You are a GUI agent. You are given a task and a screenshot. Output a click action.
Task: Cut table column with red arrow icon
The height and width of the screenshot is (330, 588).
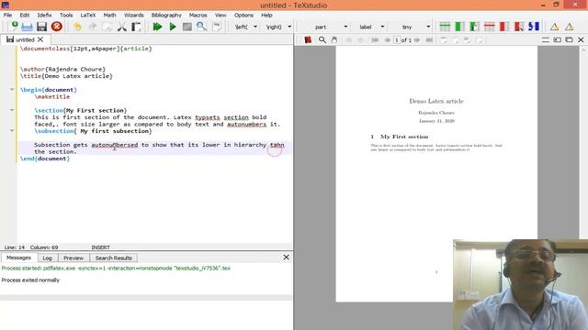pyautogui.click(x=519, y=27)
